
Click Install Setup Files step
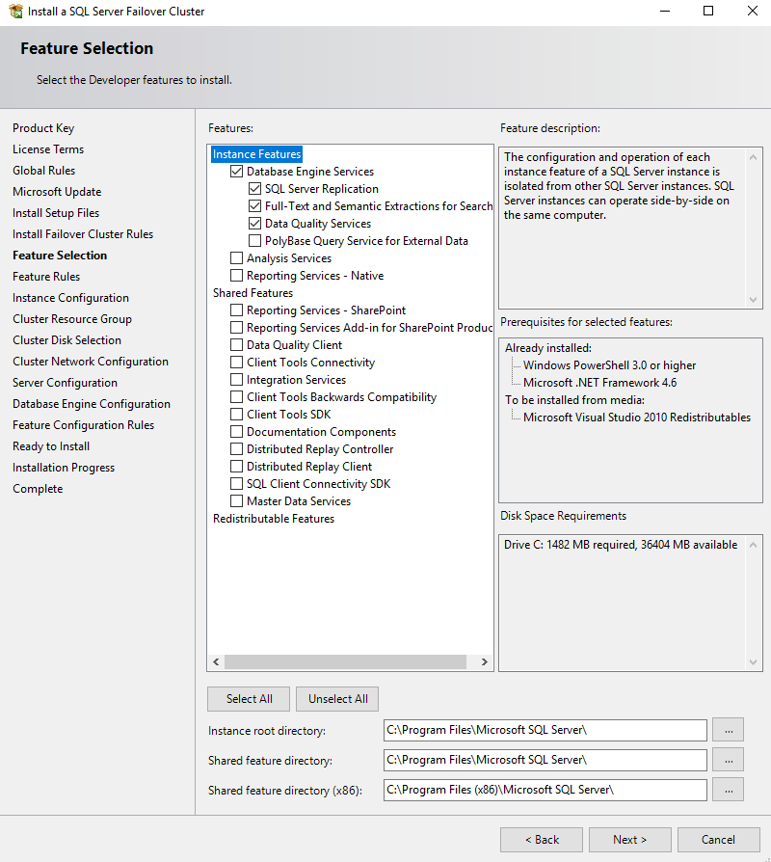pos(56,213)
